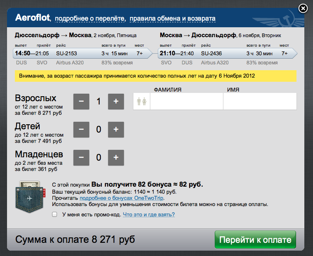Click 'Вы получите 82 бонуса' text
This screenshot has width=313, height=256.
131,184
